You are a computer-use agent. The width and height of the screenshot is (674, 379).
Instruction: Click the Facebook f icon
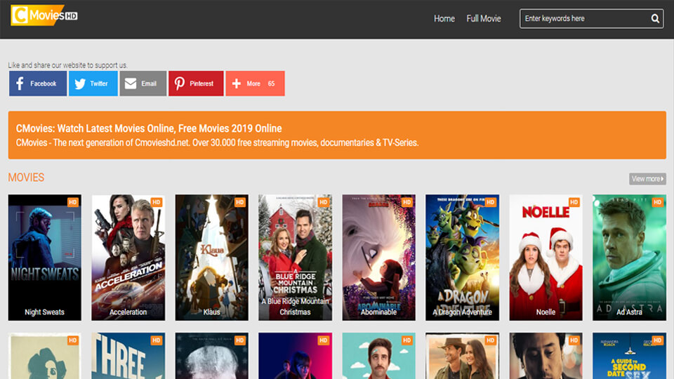(20, 84)
